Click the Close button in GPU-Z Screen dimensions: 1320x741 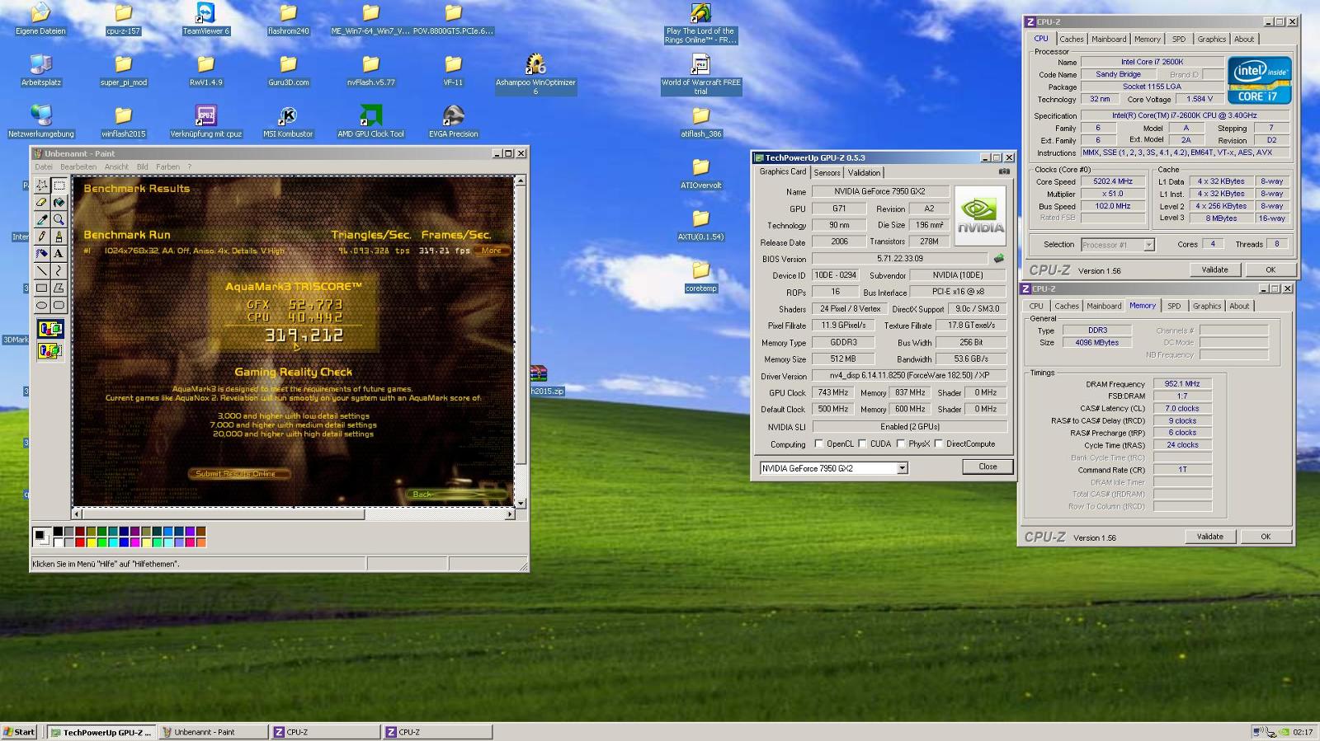click(988, 467)
